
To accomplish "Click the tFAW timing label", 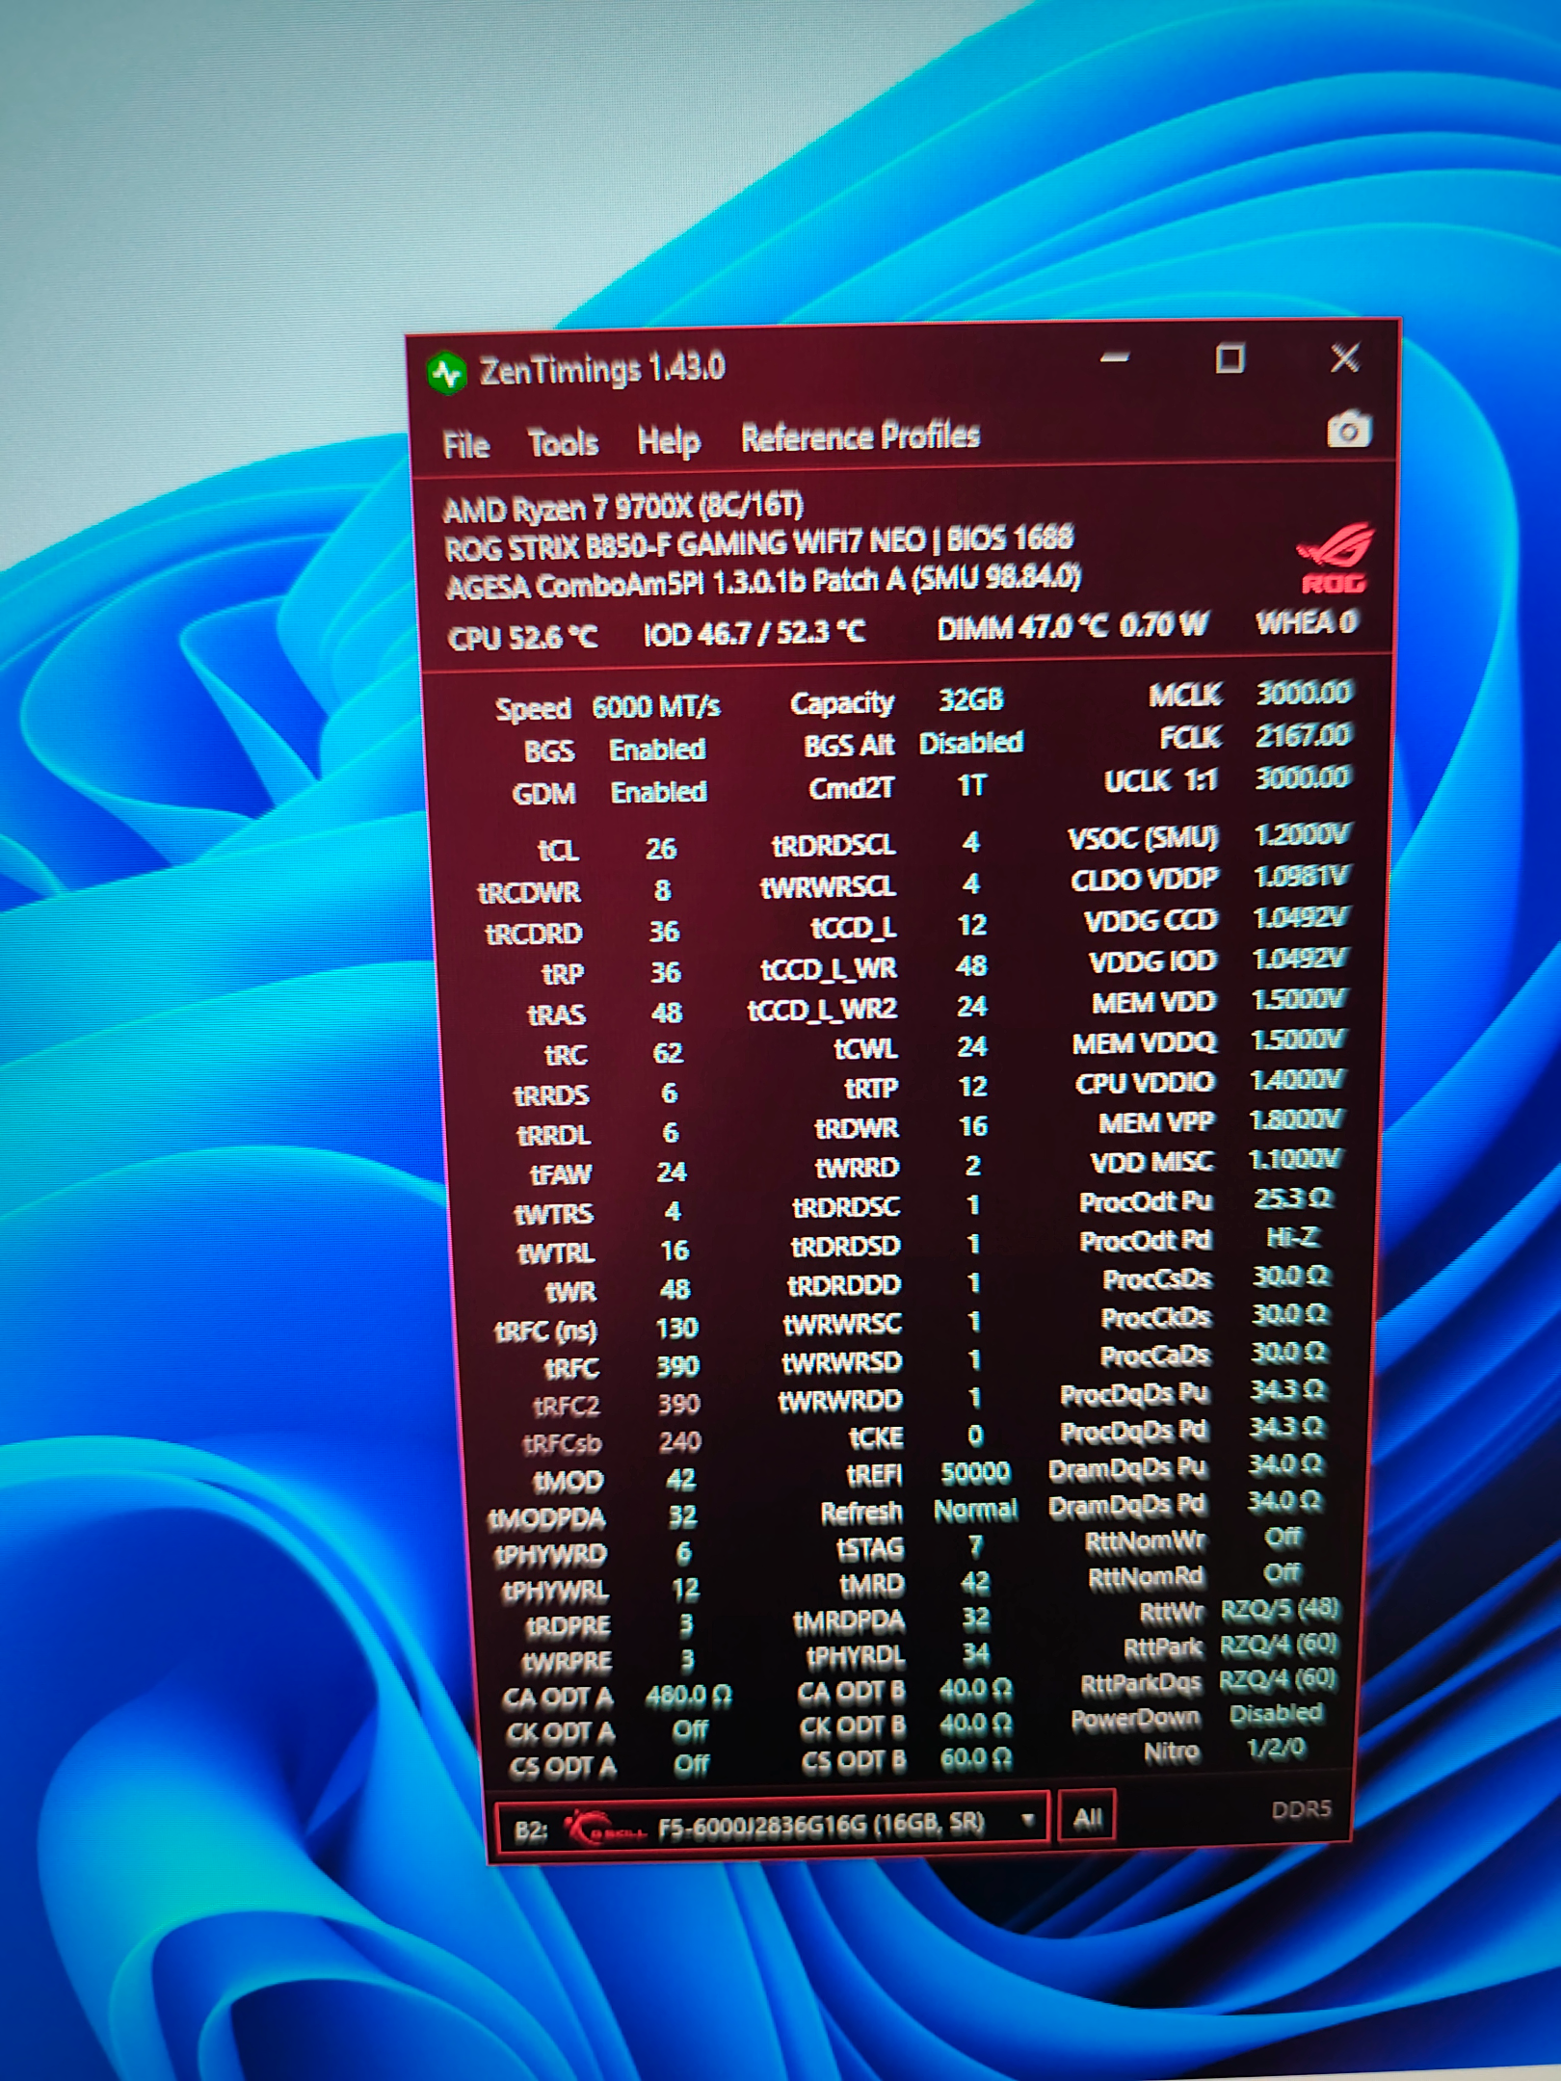I will pos(561,1175).
